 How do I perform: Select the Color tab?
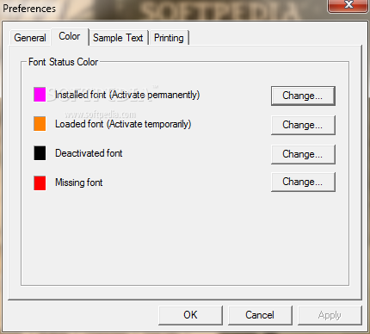(70, 36)
